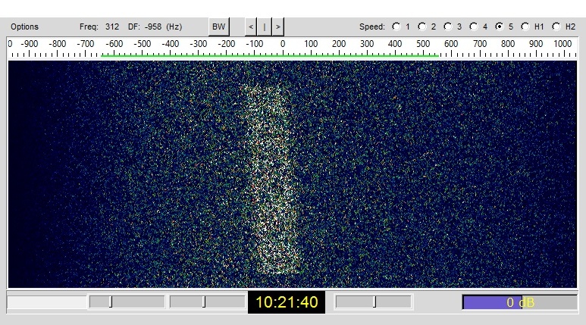The image size is (586, 325).
Task: Select Speed 1 radio button
Action: pos(396,27)
